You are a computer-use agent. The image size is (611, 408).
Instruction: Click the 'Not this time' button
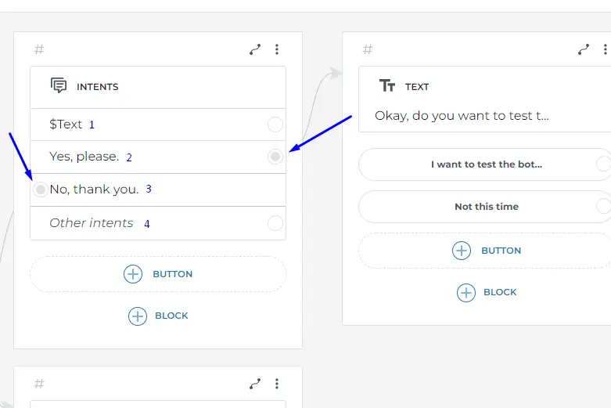[x=486, y=207]
